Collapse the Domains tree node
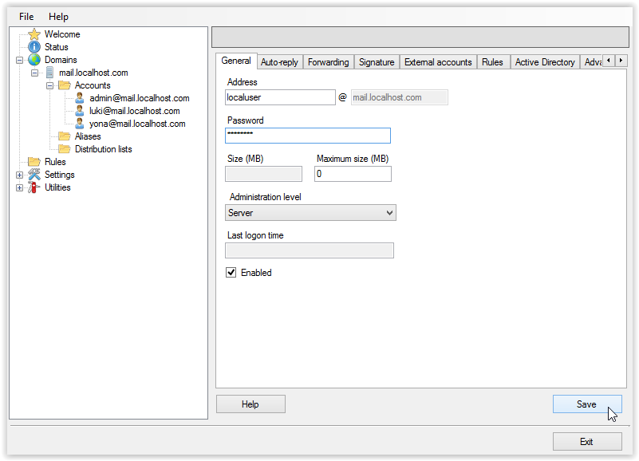The image size is (639, 461). [x=19, y=60]
